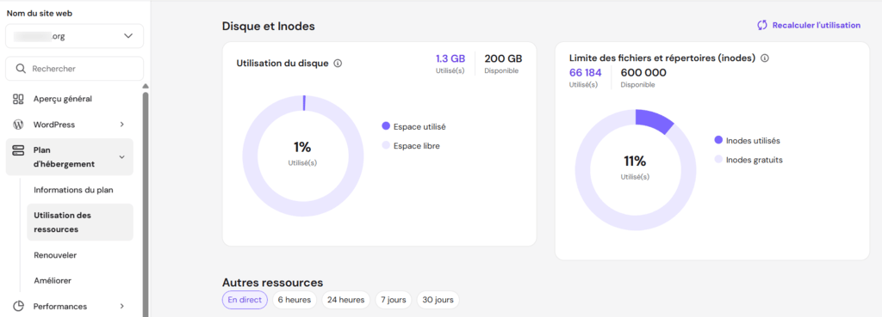Click the sidebar vertical scrollbar
882x317 pixels.
click(145, 204)
